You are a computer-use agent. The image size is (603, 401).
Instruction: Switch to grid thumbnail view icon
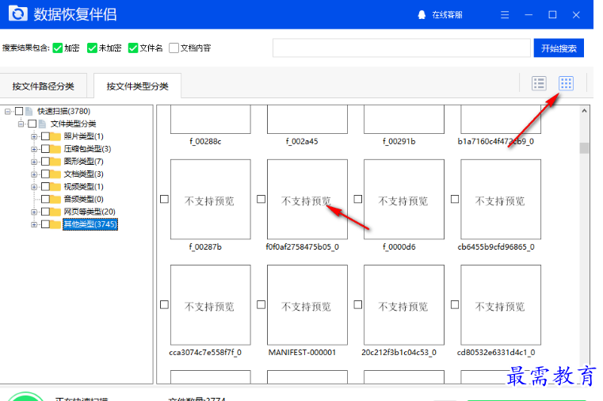click(x=566, y=83)
